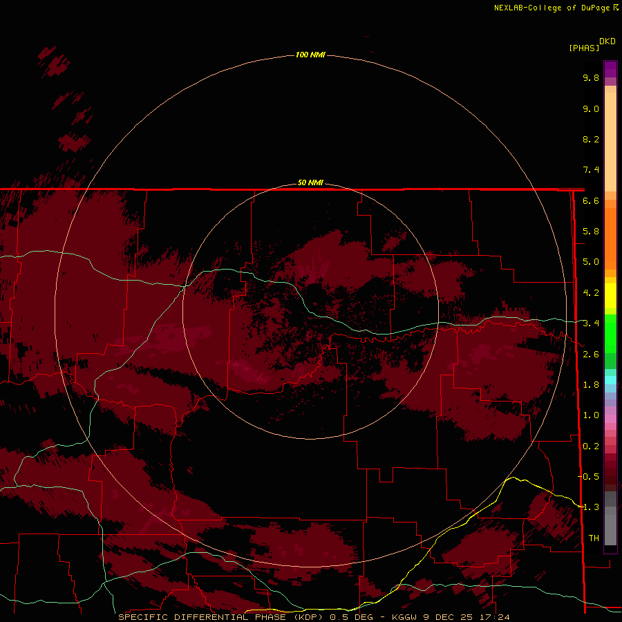Click the 5.0 value on color scale
The image size is (622, 622).
click(591, 262)
